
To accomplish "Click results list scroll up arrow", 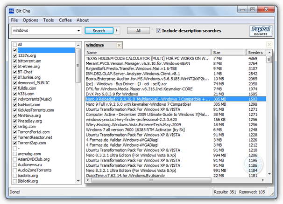I will pyautogui.click(x=269, y=52).
